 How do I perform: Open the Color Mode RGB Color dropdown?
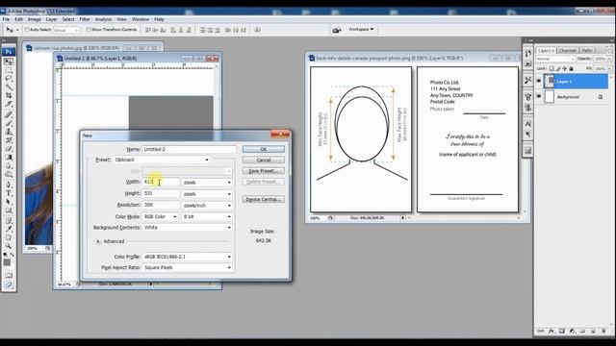coord(161,216)
